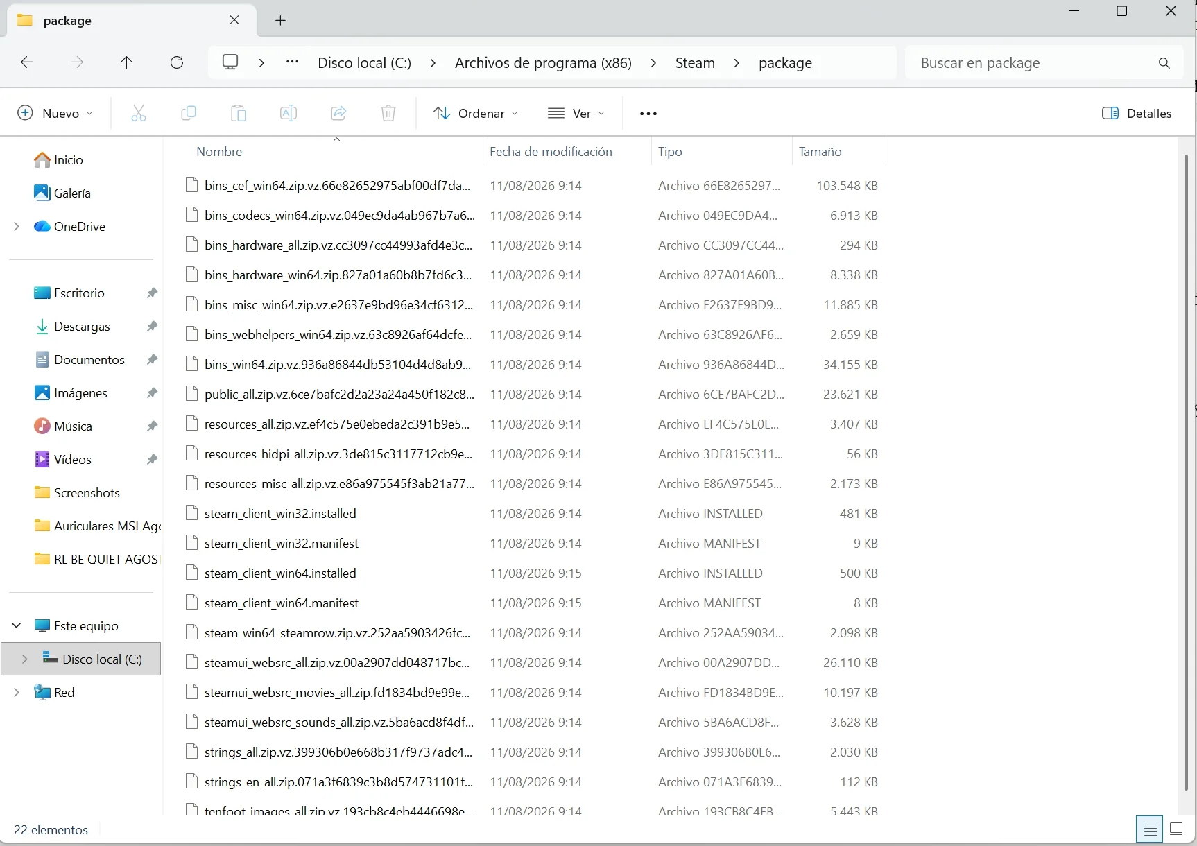Collapse the Este equipo tree node
The image size is (1197, 846).
point(17,625)
